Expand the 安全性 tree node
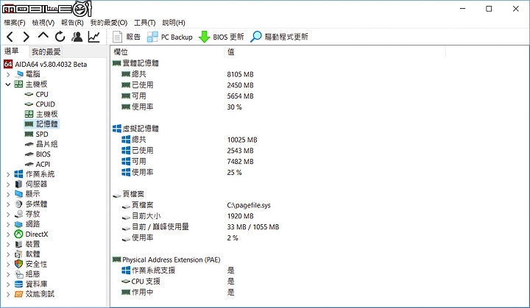The width and height of the screenshot is (530, 308). coord(8,264)
